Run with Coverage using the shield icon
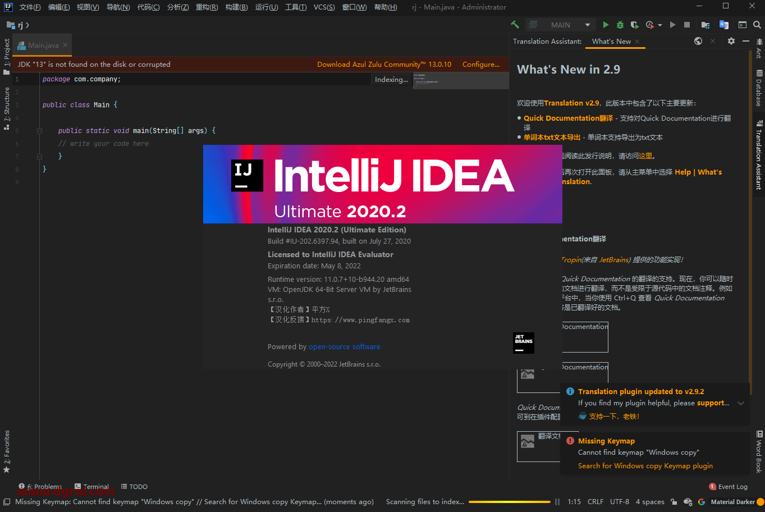 tap(635, 25)
